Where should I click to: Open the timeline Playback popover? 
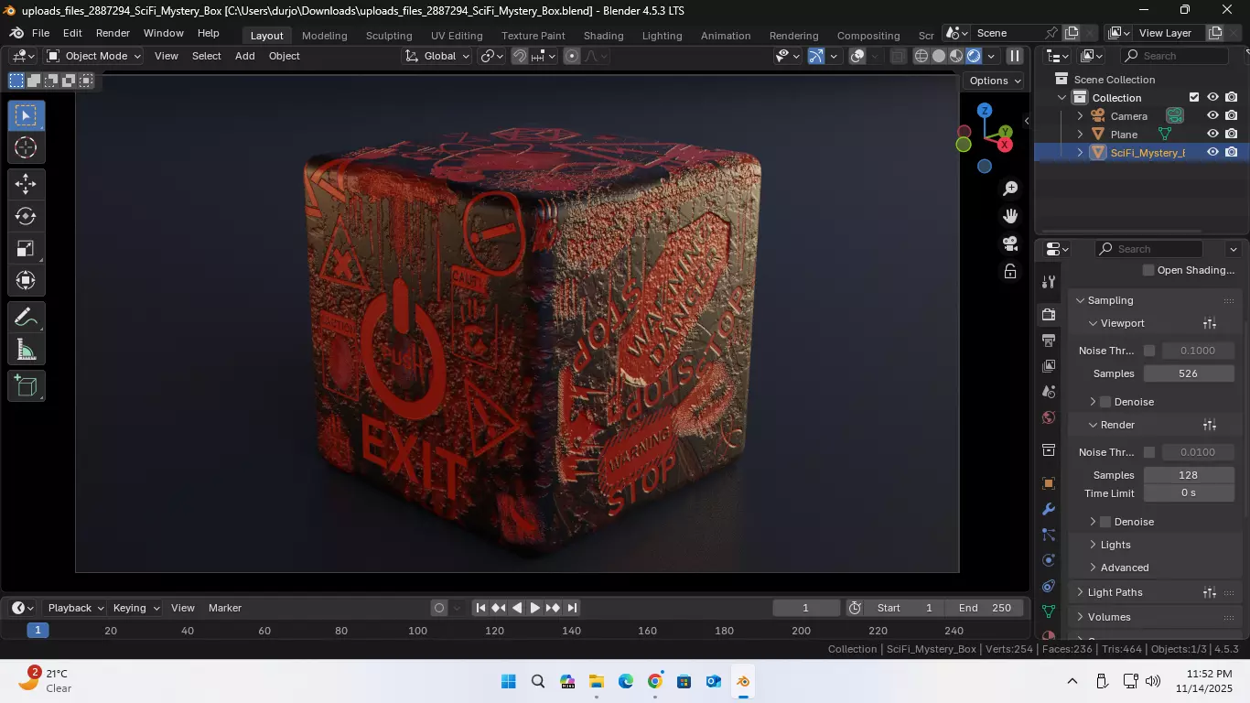[x=75, y=608]
